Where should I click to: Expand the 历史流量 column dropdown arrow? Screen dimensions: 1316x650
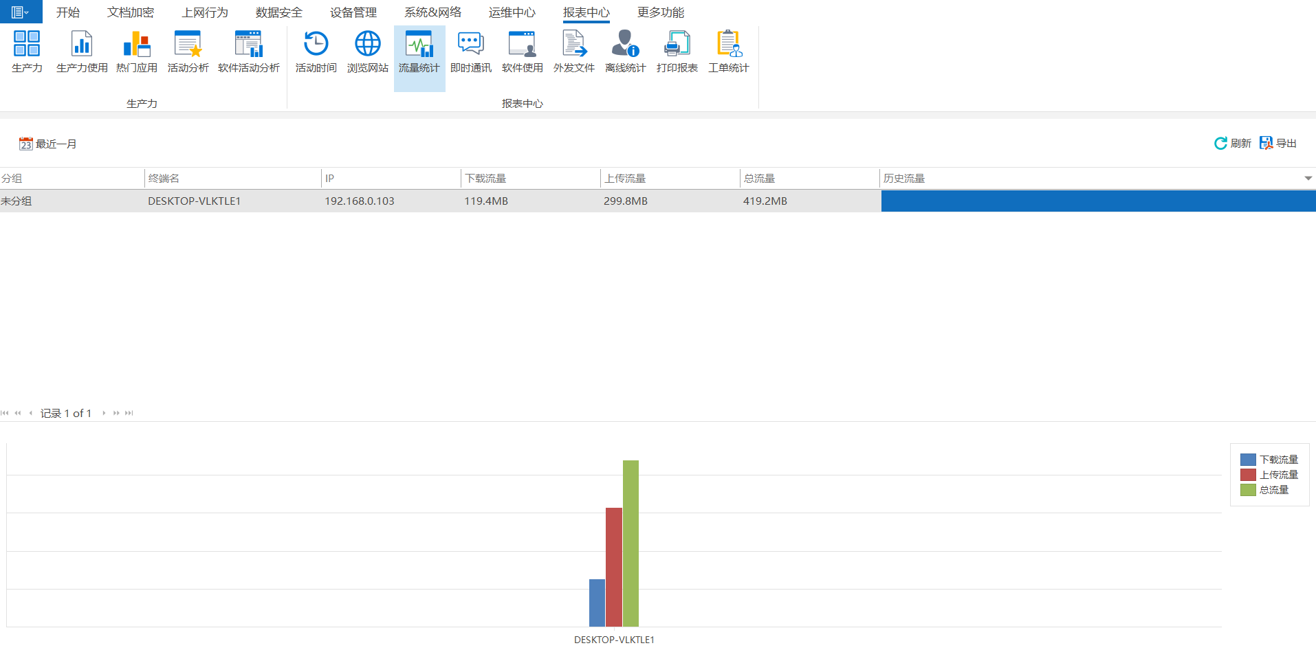tap(1308, 179)
